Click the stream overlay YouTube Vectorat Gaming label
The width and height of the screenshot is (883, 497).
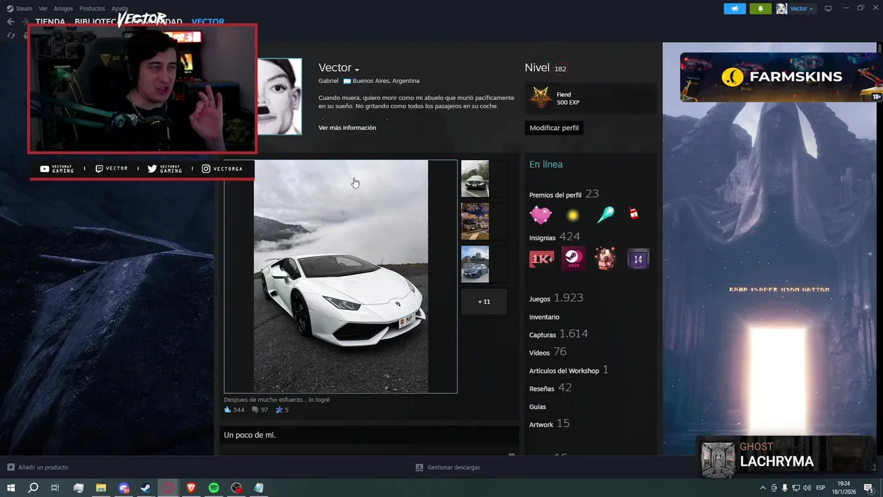pyautogui.click(x=57, y=169)
